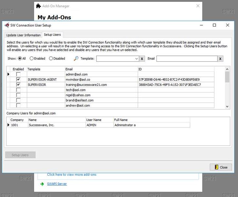Click into the Email filter input field
Screen dimensions: 238x197
point(187,59)
